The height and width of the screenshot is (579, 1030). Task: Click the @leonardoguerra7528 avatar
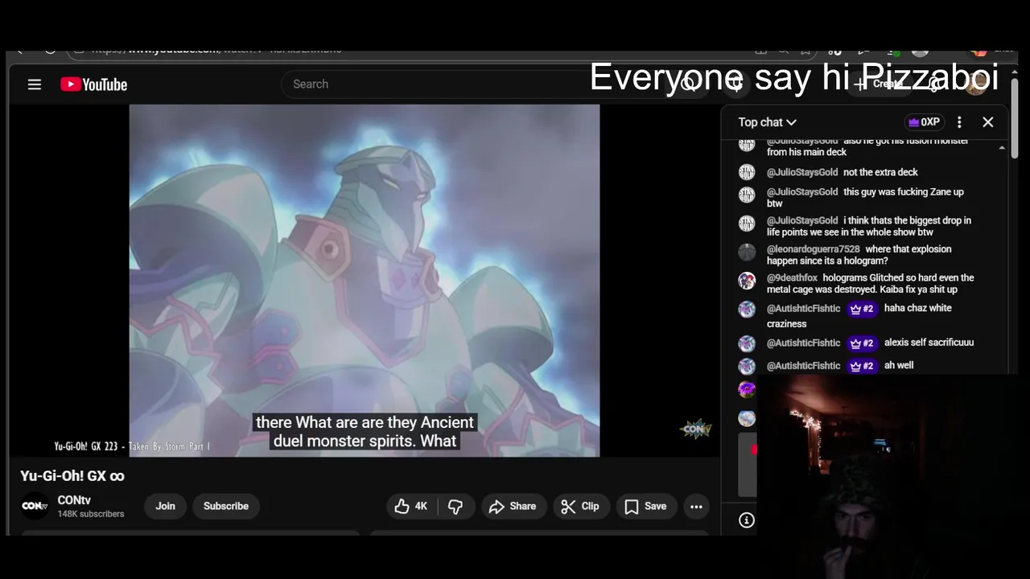(x=747, y=252)
